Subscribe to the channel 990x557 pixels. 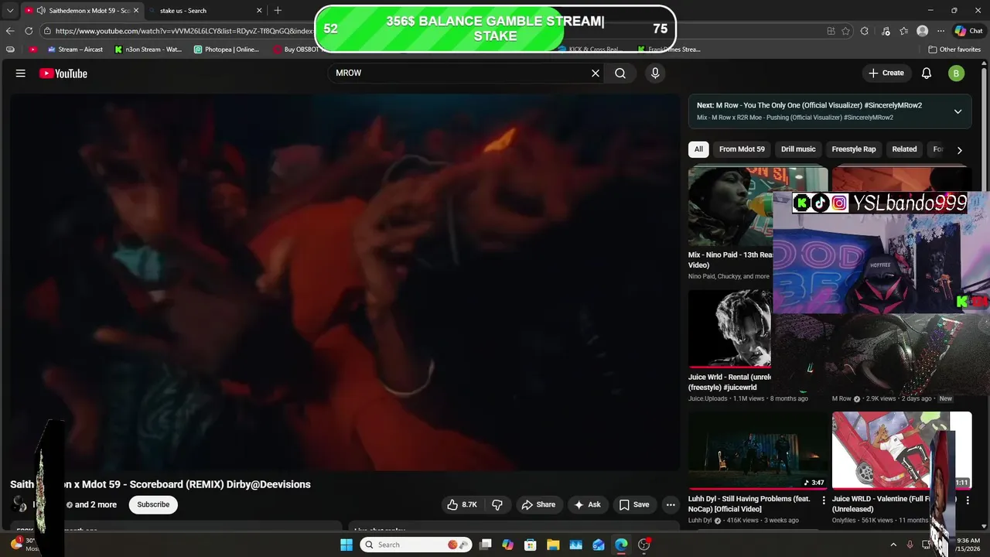(153, 504)
